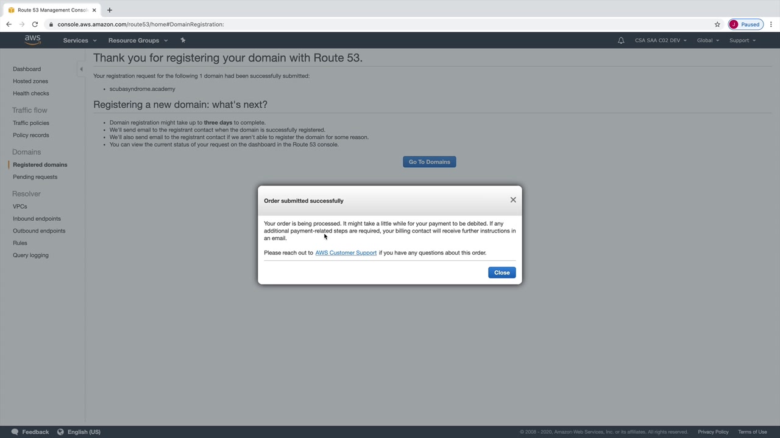Open Pending requests
780x438 pixels.
tap(35, 177)
